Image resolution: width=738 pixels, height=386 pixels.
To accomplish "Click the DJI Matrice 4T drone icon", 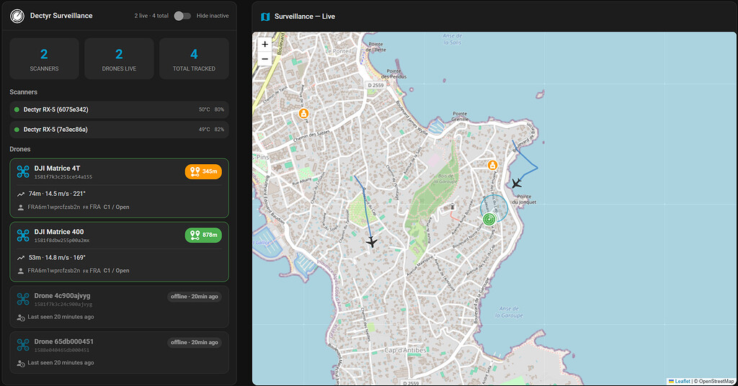I will (x=23, y=171).
